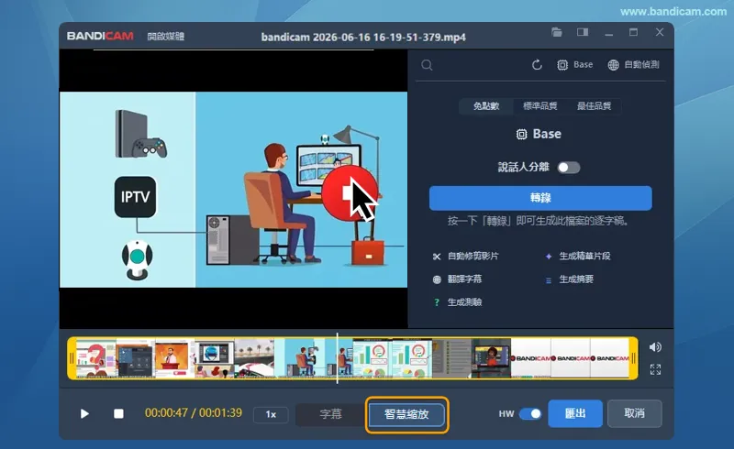Click the 匯出 export button
734x449 pixels.
point(575,413)
